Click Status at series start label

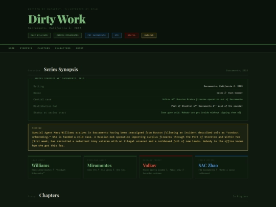click(x=50, y=112)
